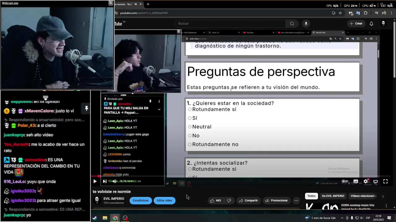Select 'Rotundamente sí' for question 1
Viewport: 396px width, 222px height.
(x=190, y=109)
